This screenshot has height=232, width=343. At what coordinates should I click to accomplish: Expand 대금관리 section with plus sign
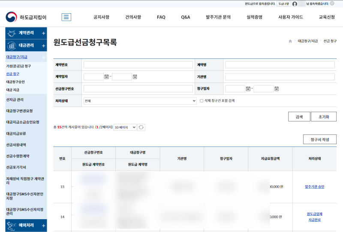44,46
